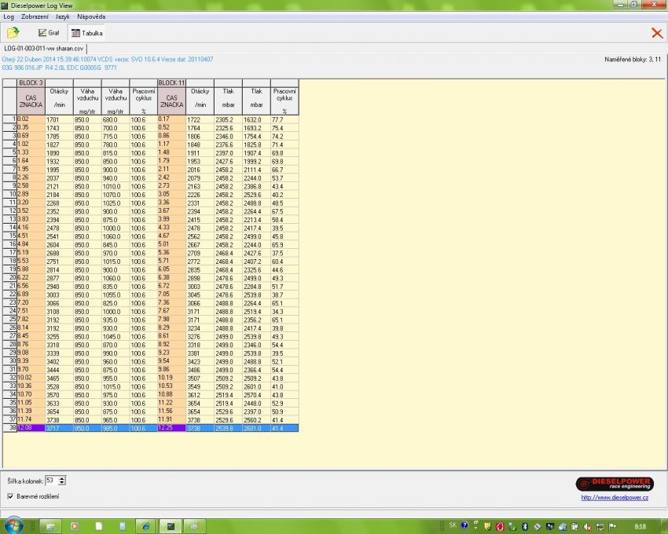This screenshot has height=534, width=668.
Task: Open the www.dieselpower.cz link
Action: (615, 497)
